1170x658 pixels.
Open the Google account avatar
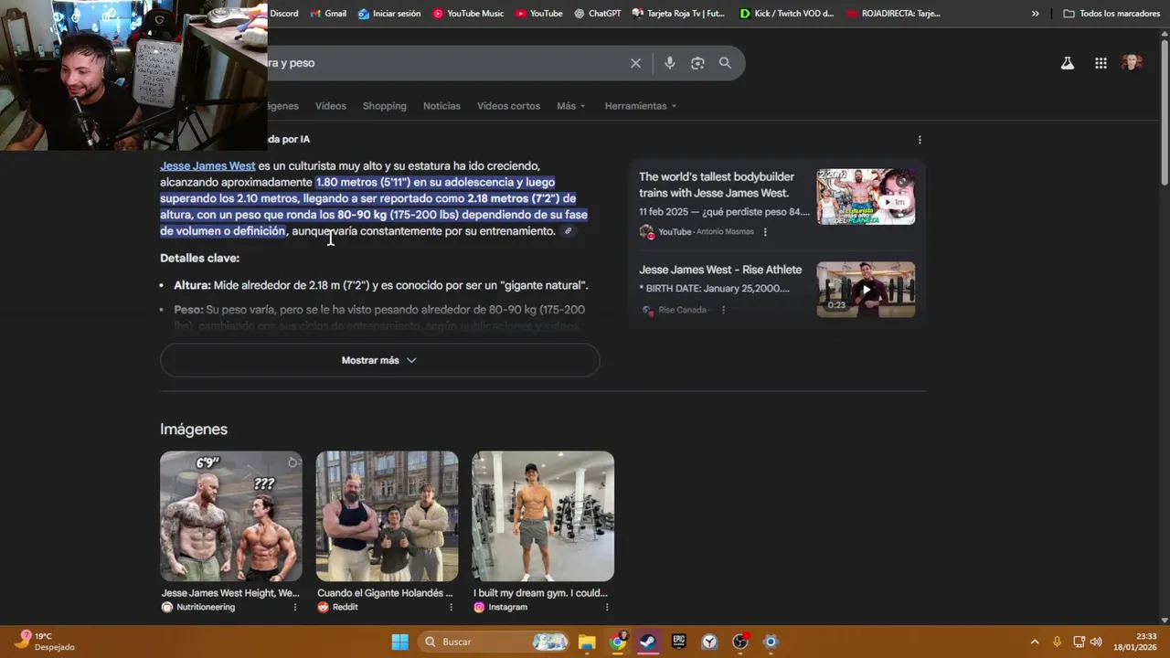pos(1132,63)
